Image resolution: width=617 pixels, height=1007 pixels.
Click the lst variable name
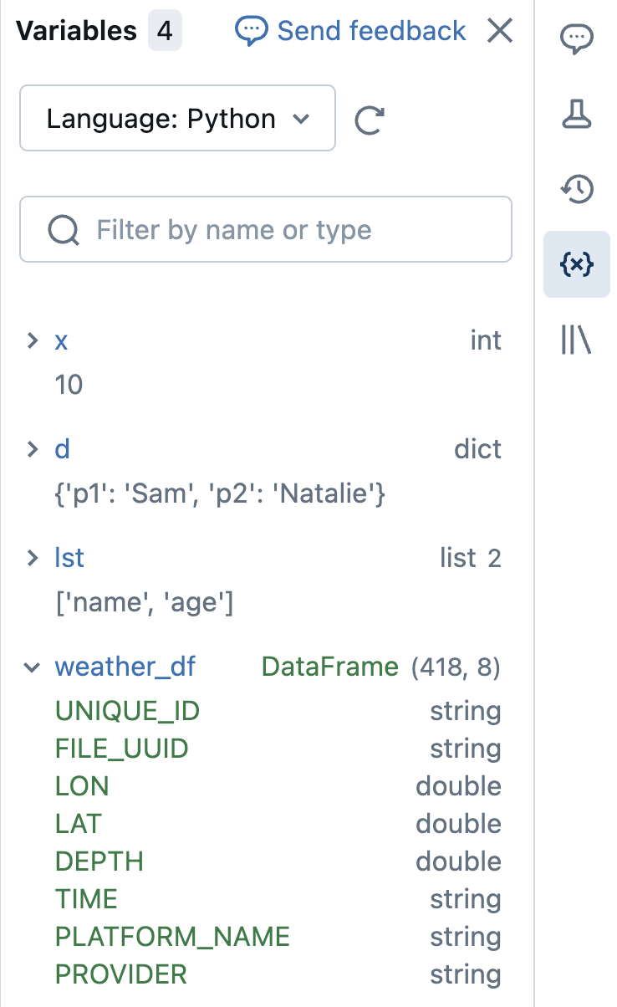(x=69, y=558)
